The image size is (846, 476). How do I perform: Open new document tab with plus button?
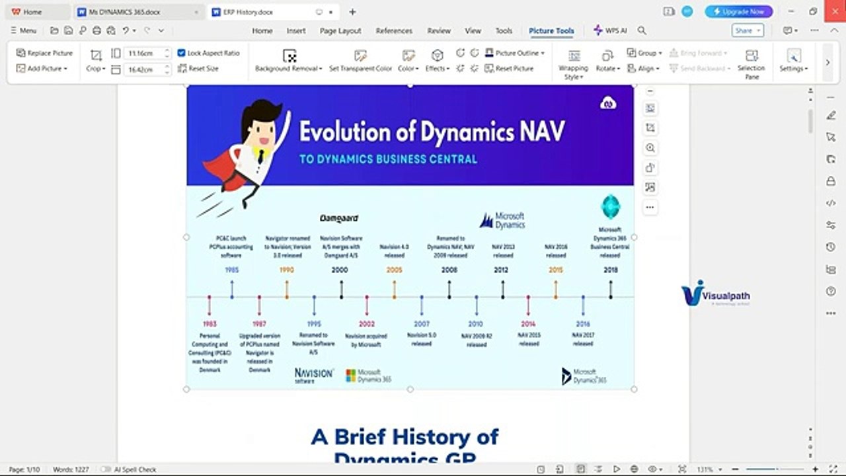click(x=352, y=12)
